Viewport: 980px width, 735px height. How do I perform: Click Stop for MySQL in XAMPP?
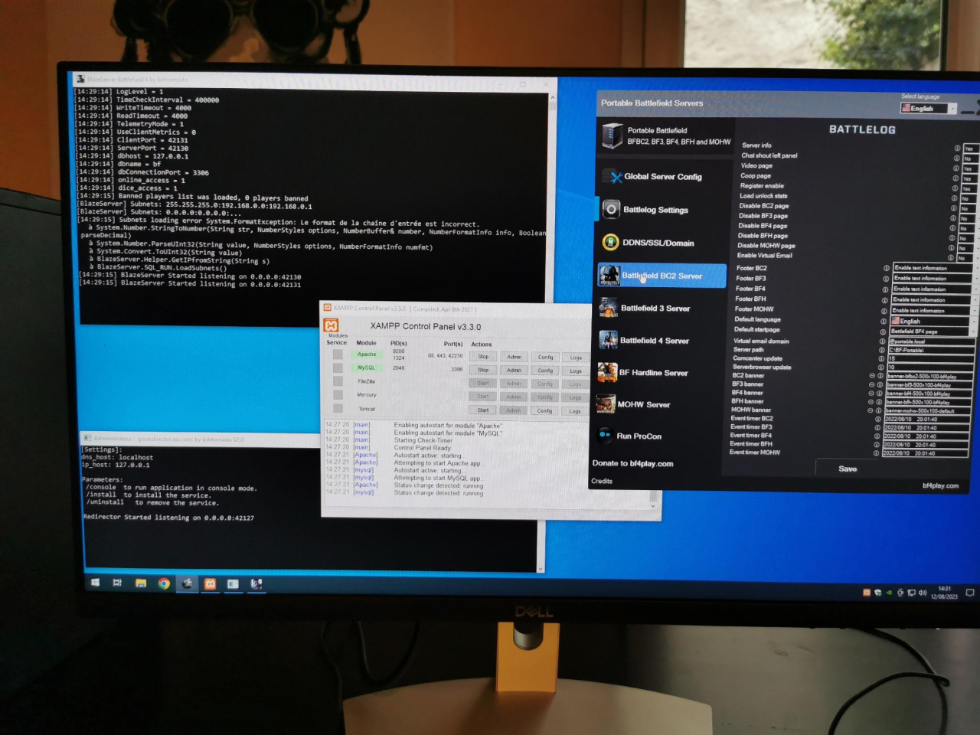pos(483,370)
